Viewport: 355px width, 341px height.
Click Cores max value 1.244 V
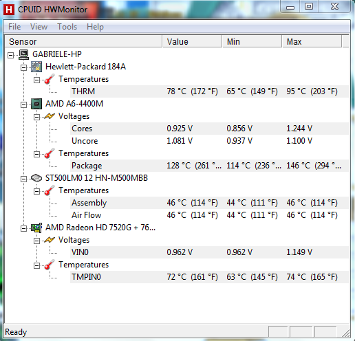click(x=299, y=129)
